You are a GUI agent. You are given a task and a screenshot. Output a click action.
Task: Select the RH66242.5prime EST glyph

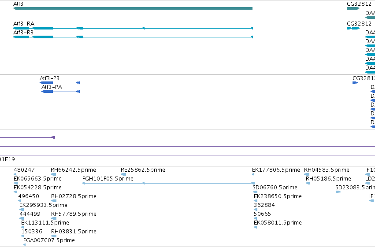click(54, 174)
